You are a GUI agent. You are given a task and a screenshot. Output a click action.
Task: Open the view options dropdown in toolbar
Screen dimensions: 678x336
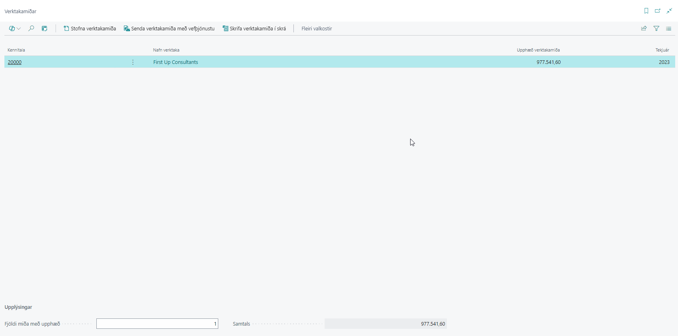pyautogui.click(x=15, y=28)
